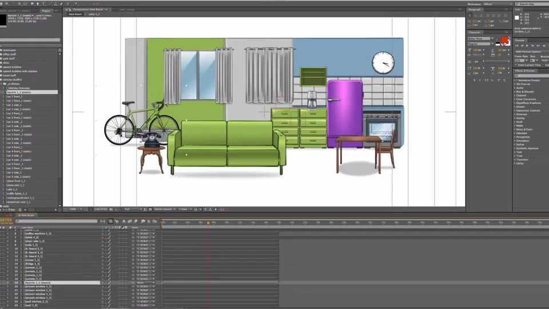This screenshot has height=309, width=549.
Task: Select the fridge 1_1 layer in timeline
Action: [32, 264]
